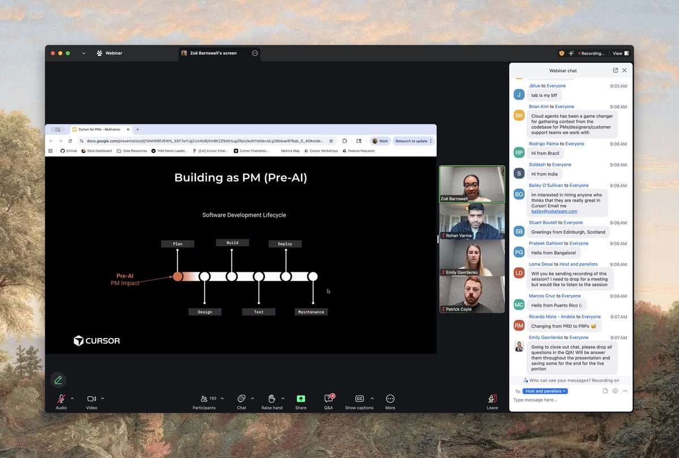This screenshot has height=458, width=679.
Task: Open the annotate pencil tool
Action: point(58,380)
